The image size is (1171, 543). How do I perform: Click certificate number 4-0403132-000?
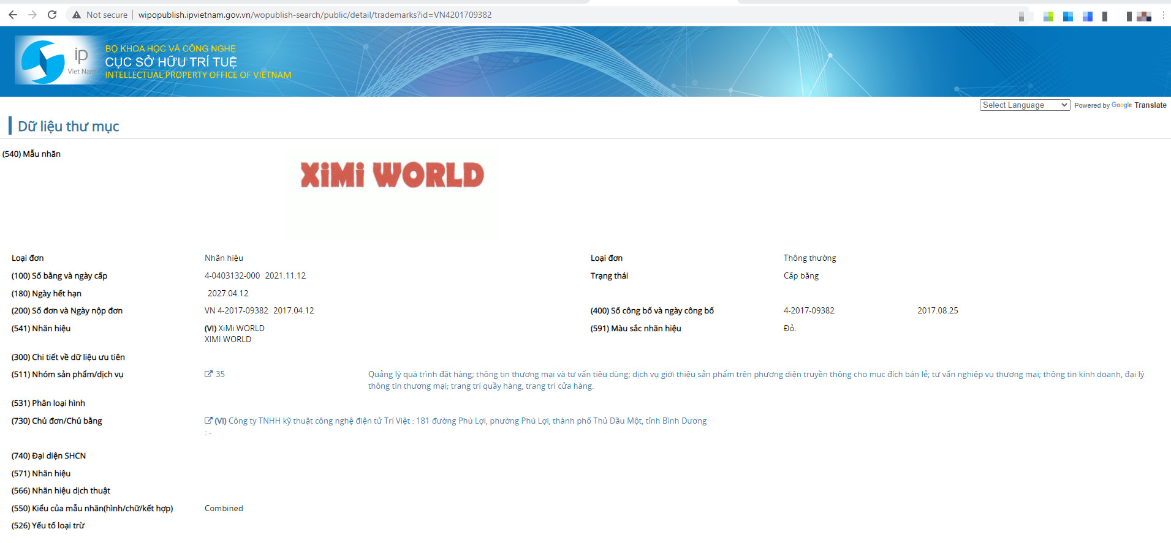click(x=232, y=275)
